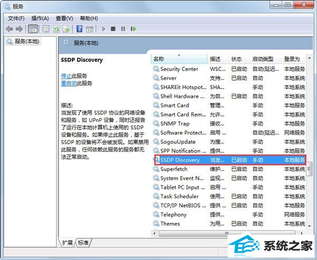This screenshot has height=260, width=317.
Task: Sort by the 名称 column header
Action: coord(179,59)
